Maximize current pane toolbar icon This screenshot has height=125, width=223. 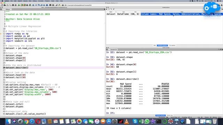[50, 5]
